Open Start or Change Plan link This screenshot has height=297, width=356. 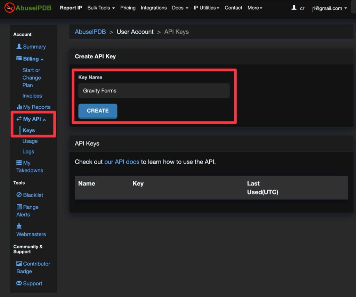(32, 77)
